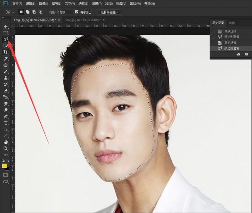
Task: Open the black background color picker
Action: pyautogui.click(x=8, y=169)
